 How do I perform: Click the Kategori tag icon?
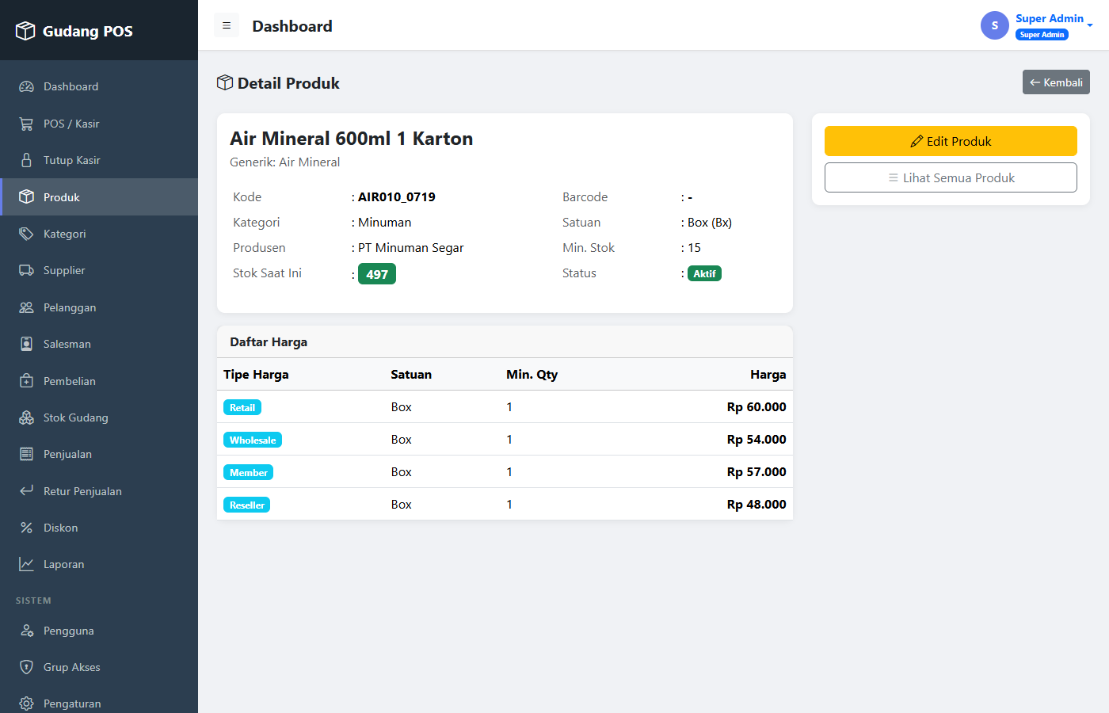[26, 234]
